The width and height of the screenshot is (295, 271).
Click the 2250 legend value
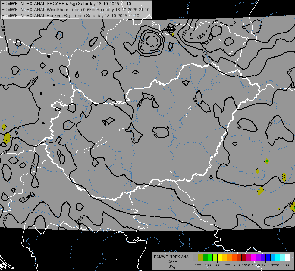point(266,265)
